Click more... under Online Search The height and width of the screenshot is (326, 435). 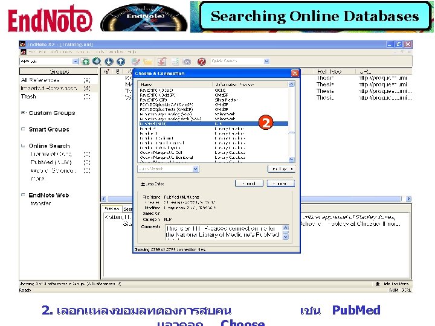tap(37, 179)
